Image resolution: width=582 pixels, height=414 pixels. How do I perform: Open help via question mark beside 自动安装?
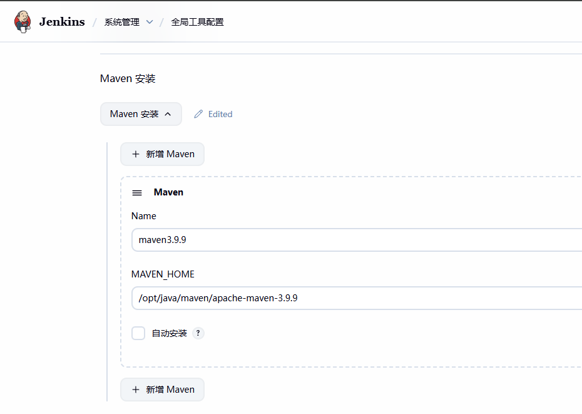click(x=198, y=333)
